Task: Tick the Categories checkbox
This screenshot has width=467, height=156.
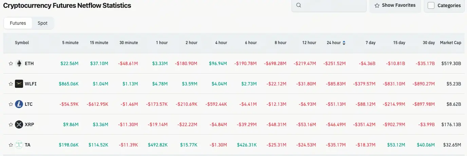Action: 431,5
